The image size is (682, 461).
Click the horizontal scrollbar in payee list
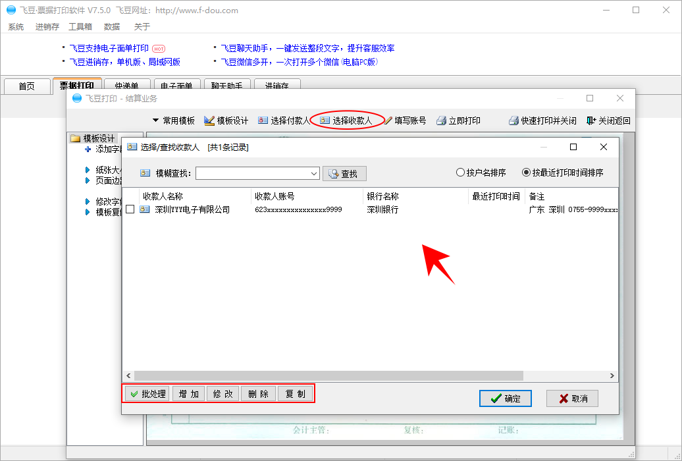329,375
